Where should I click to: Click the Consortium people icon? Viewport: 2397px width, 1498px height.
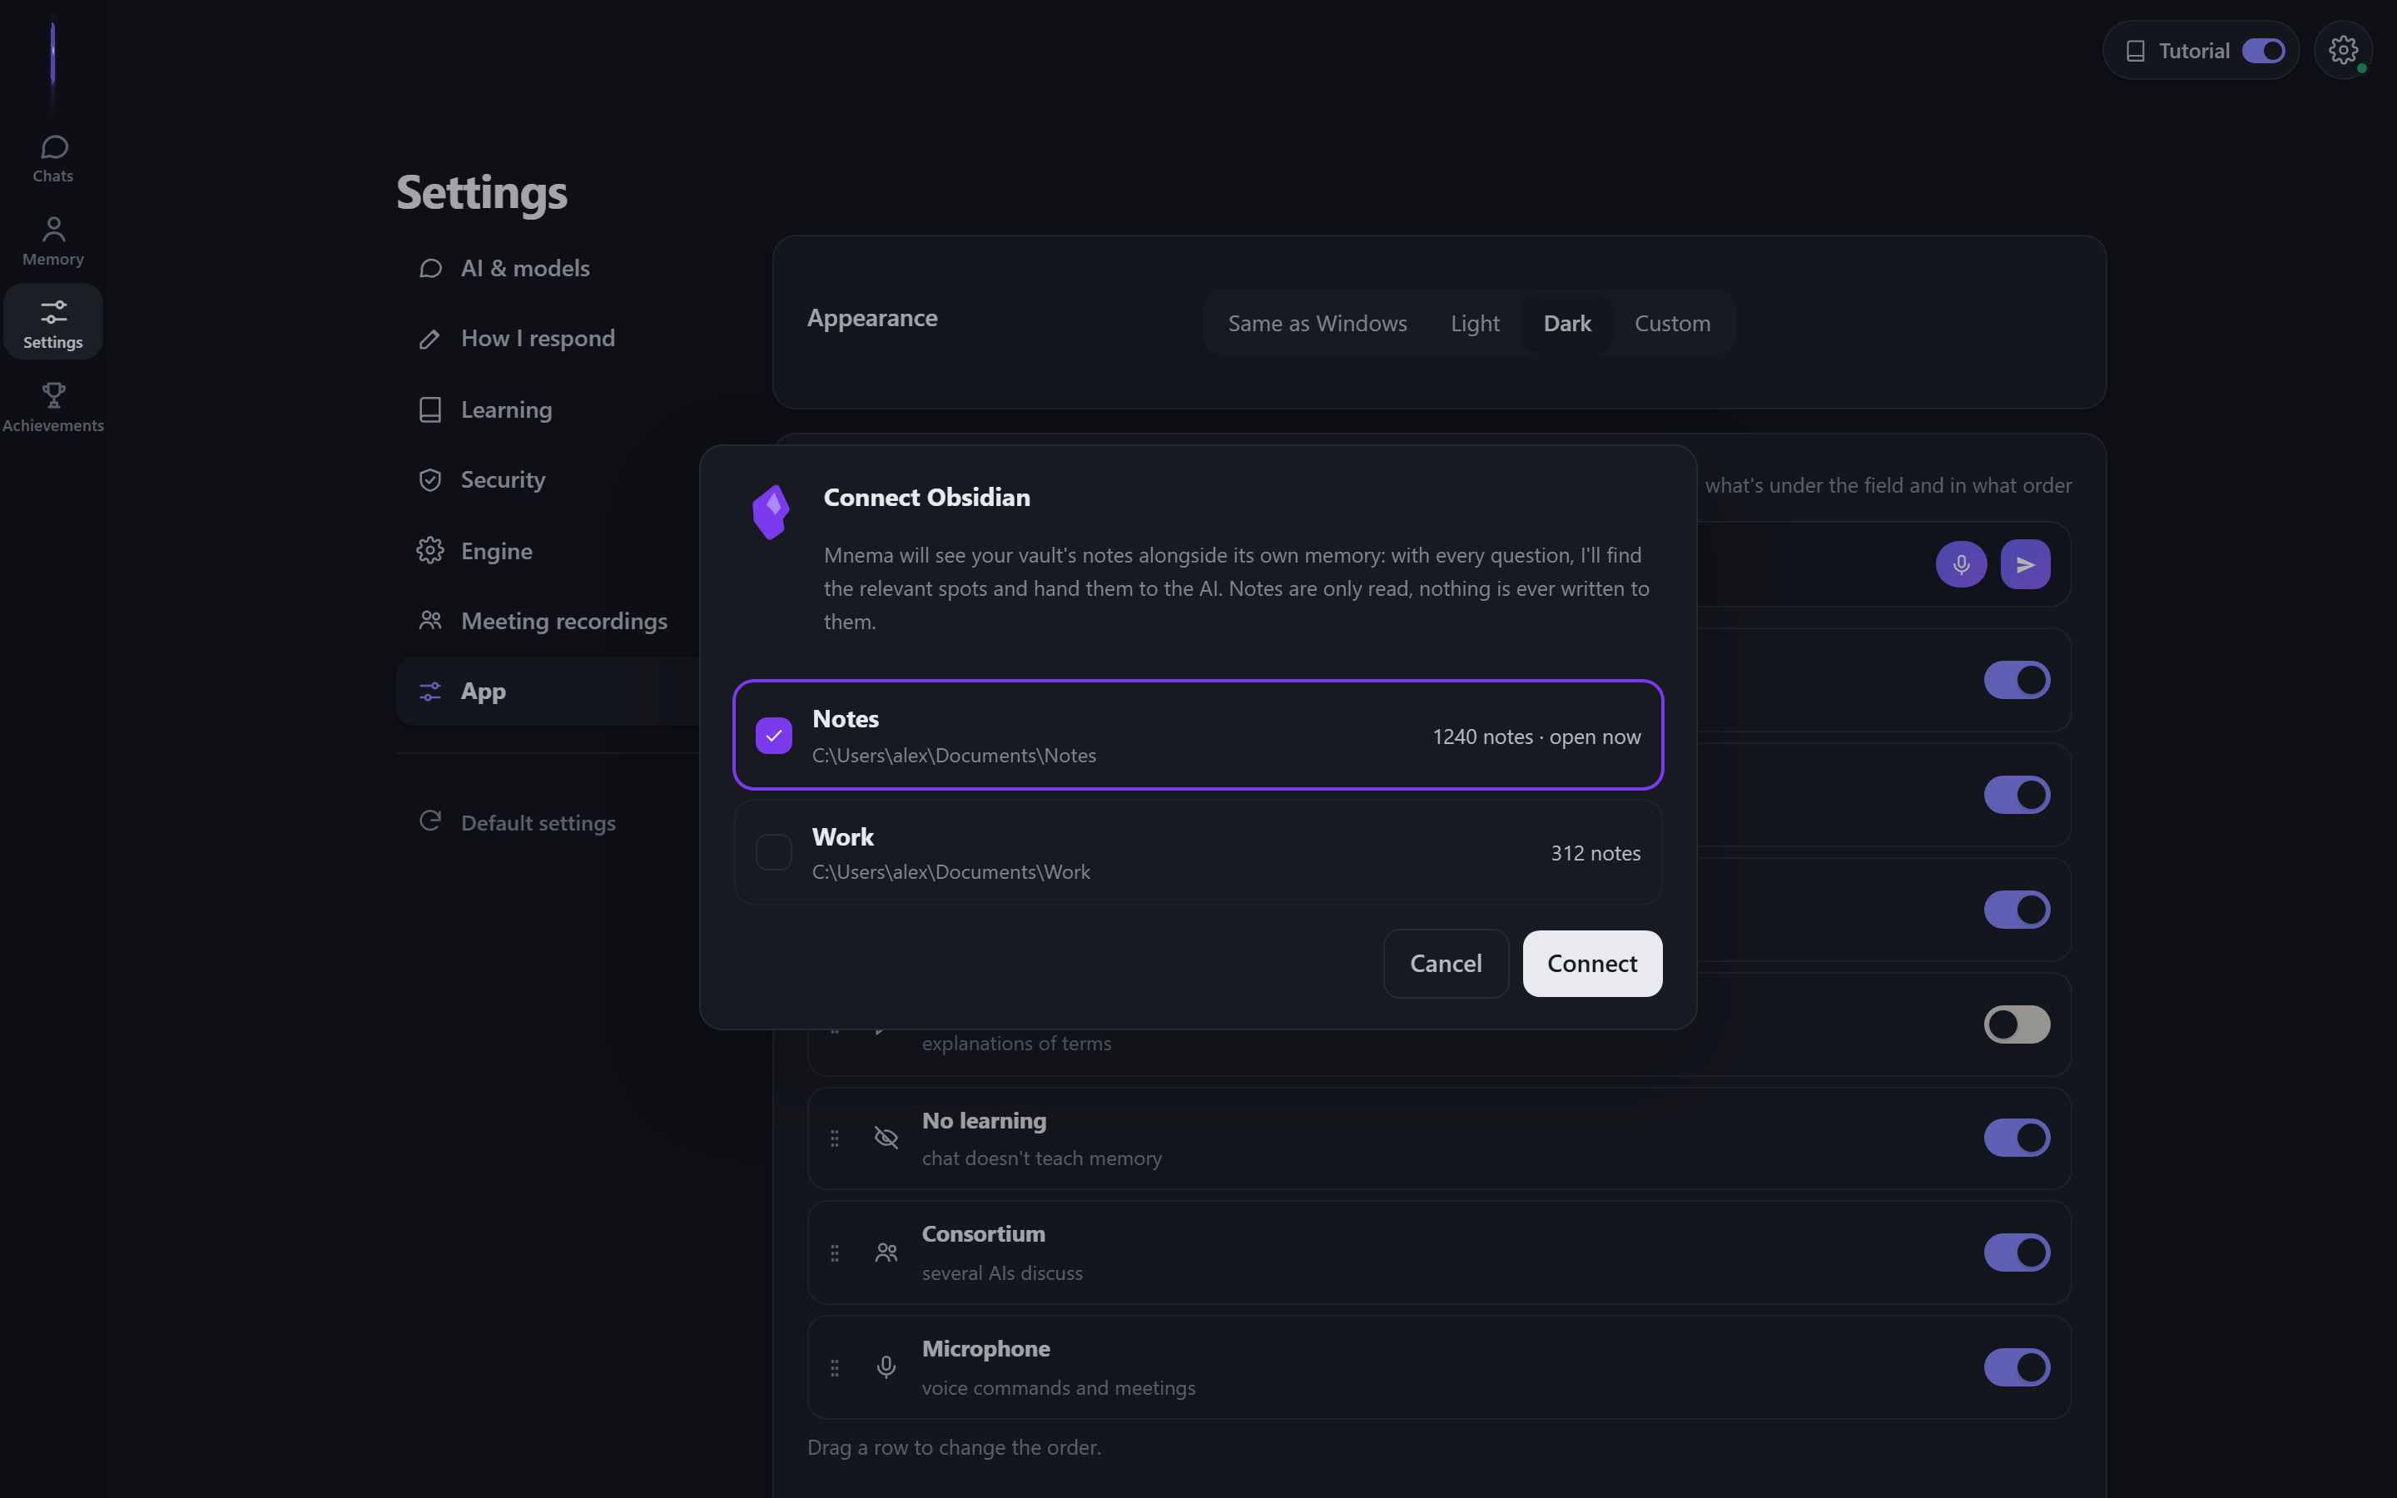[886, 1253]
